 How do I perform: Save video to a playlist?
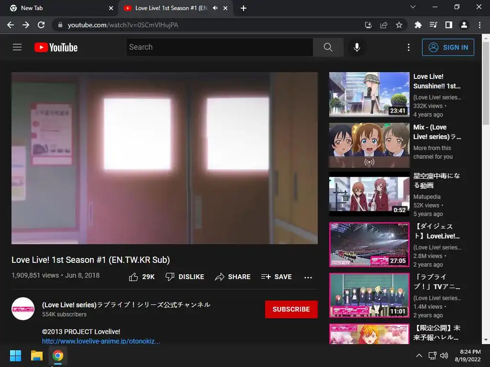coord(277,277)
